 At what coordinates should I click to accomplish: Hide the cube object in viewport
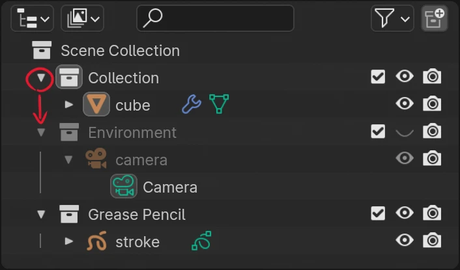point(405,104)
